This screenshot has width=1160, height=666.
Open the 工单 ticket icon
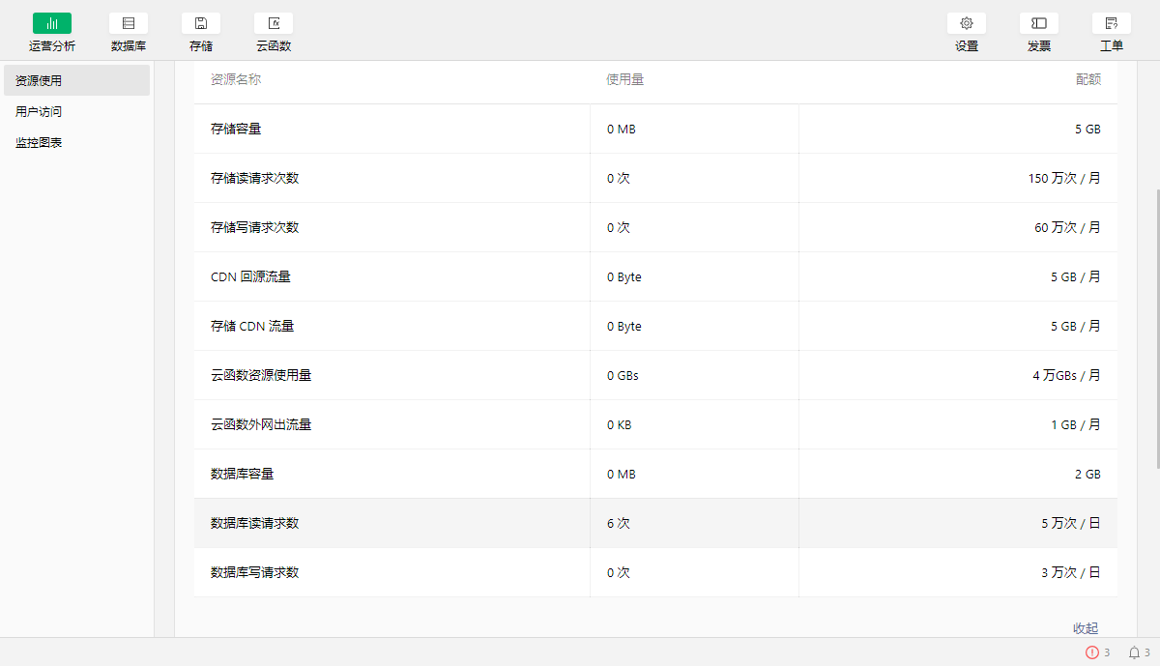tap(1112, 23)
